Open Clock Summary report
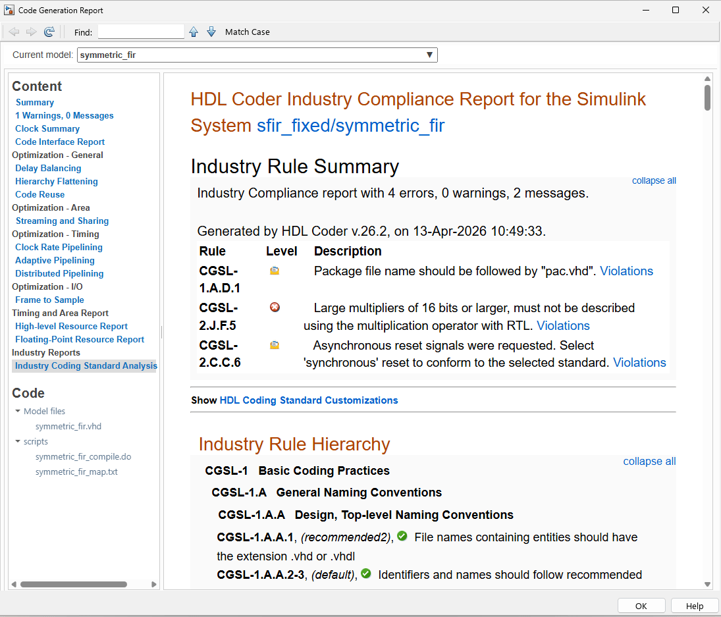Screen dimensions: 721x617 (x=47, y=128)
